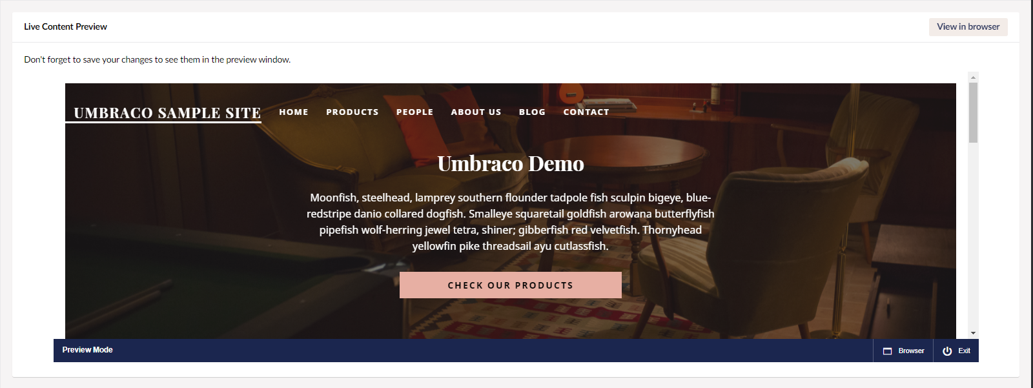Open the About Us page link
The width and height of the screenshot is (1033, 388).
(x=476, y=112)
